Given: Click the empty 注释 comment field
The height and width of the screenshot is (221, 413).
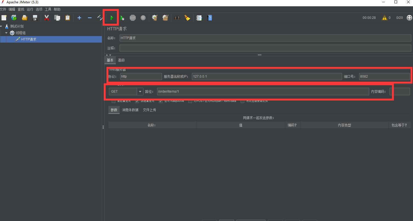Looking at the screenshot, I should 265,48.
